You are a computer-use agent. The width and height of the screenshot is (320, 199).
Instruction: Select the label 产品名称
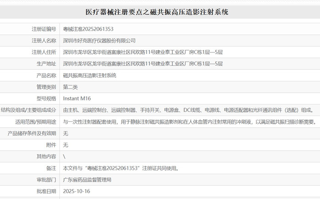coord(46,76)
